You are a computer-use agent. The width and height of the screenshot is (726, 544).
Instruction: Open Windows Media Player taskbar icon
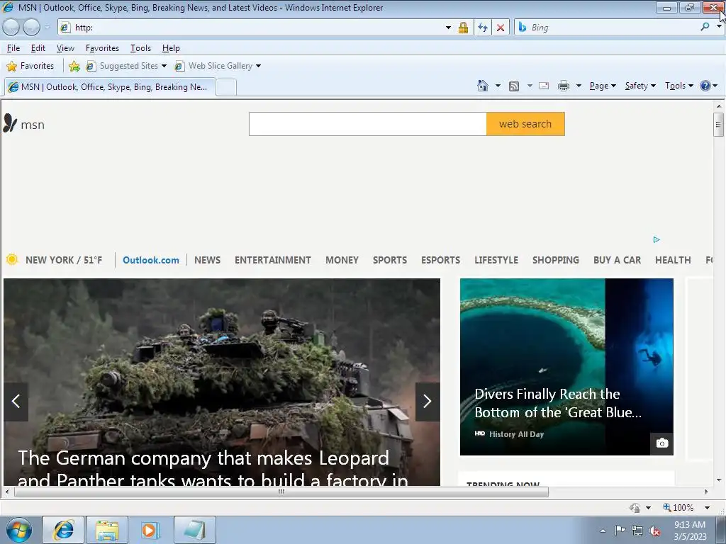[x=150, y=530]
